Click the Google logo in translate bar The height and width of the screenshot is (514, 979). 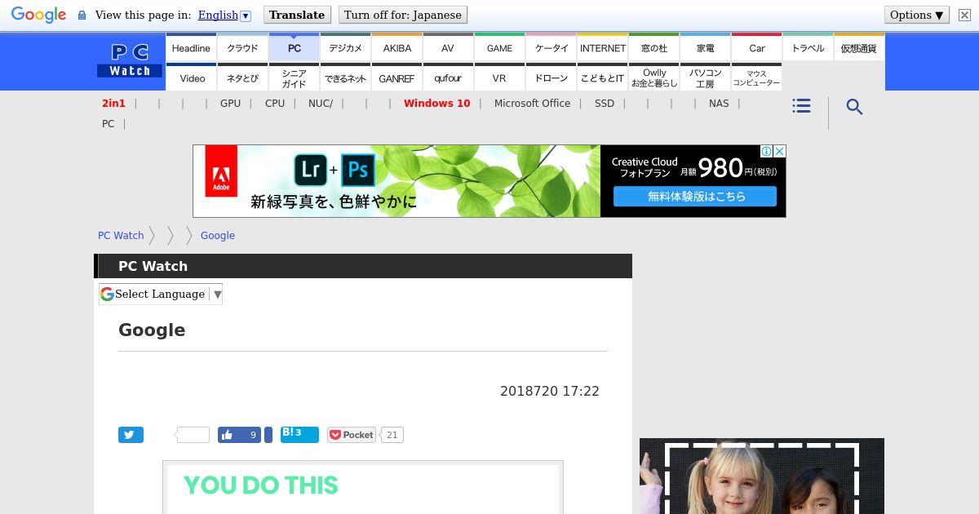point(38,15)
